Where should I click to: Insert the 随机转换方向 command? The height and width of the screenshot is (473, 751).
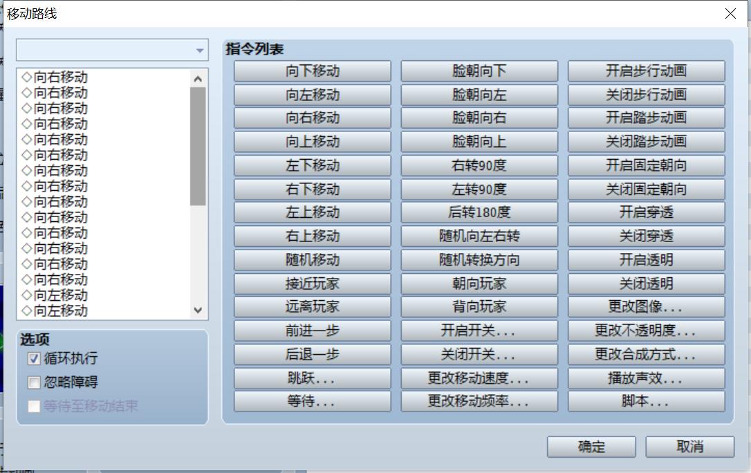click(479, 260)
